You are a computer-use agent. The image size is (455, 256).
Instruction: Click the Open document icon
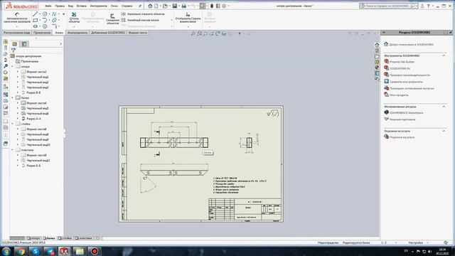[x=165, y=6]
